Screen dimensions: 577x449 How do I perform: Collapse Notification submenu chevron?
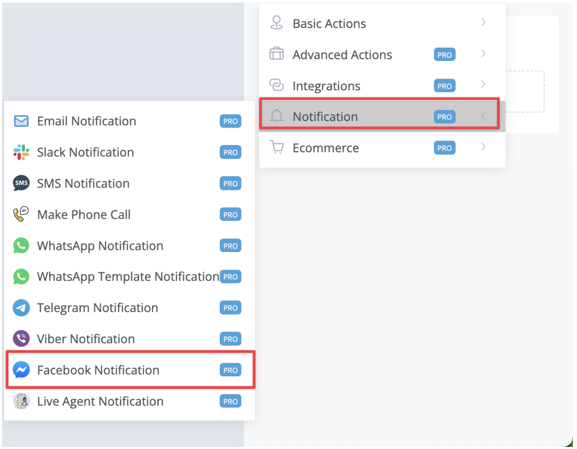(483, 116)
